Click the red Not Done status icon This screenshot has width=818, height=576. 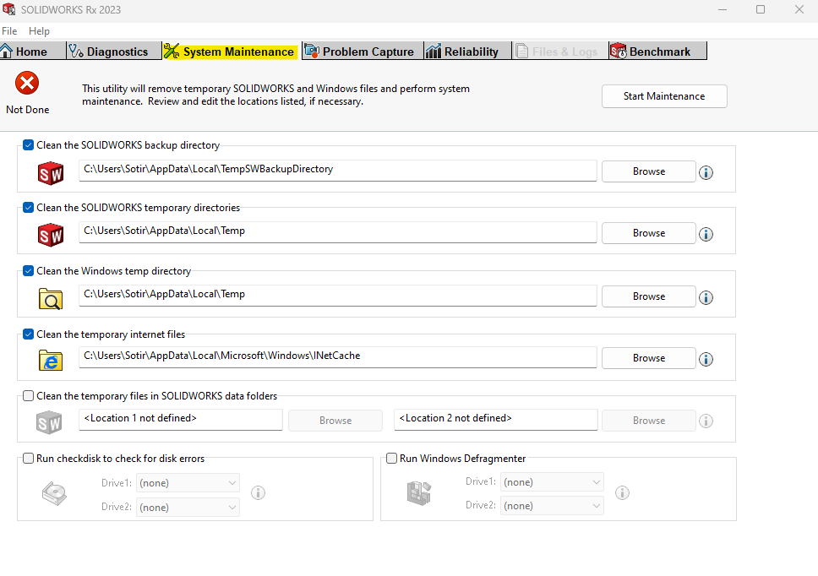tap(28, 83)
